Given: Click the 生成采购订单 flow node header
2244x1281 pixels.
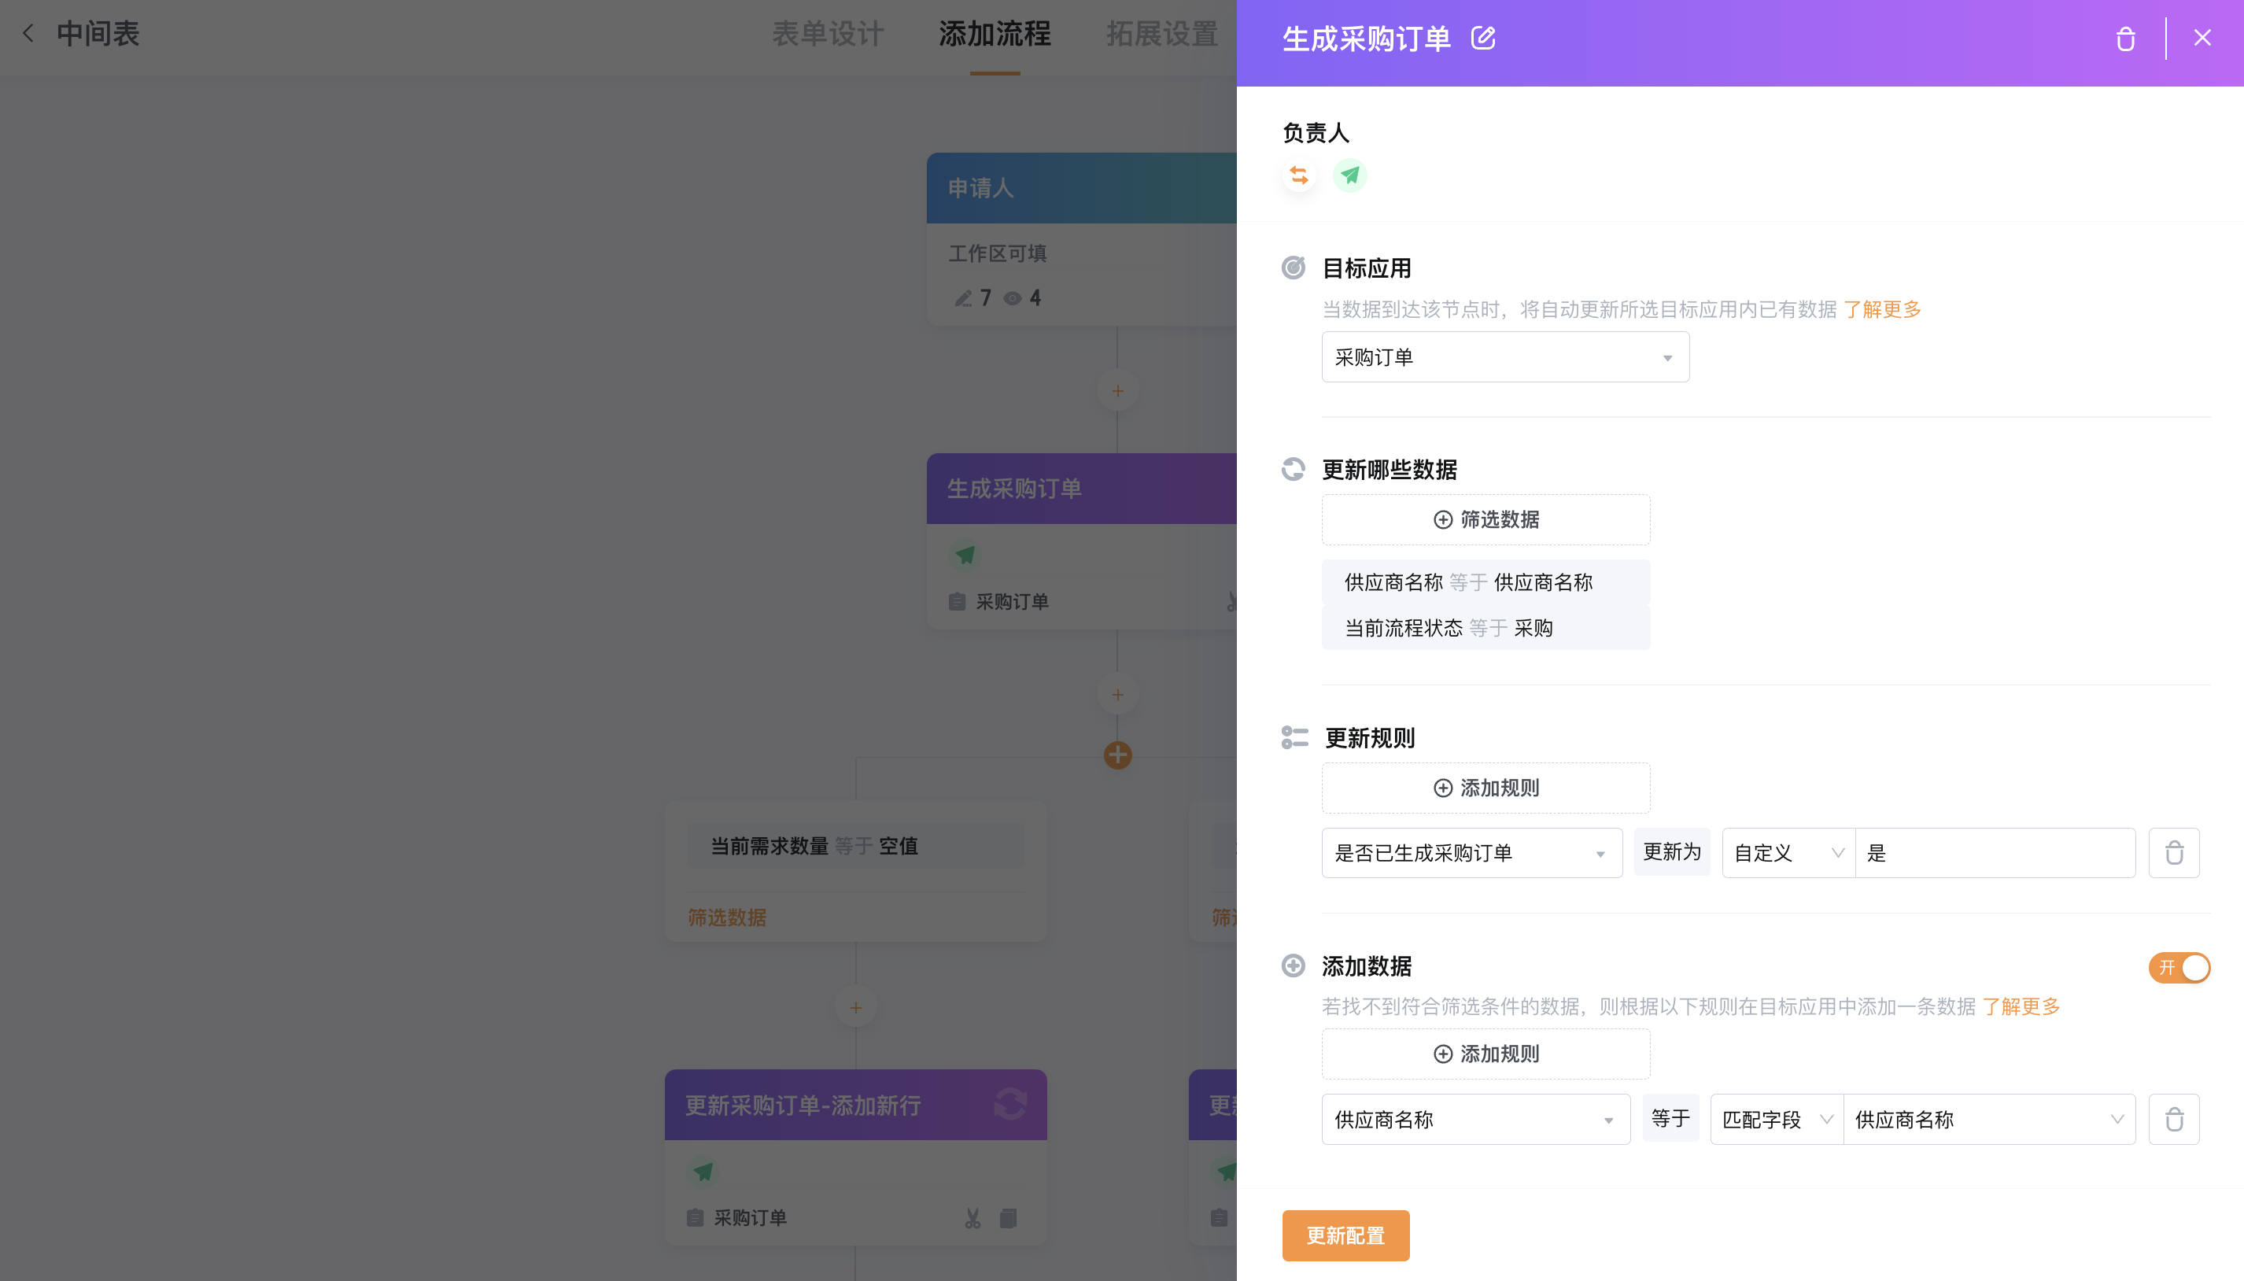Looking at the screenshot, I should (1081, 489).
